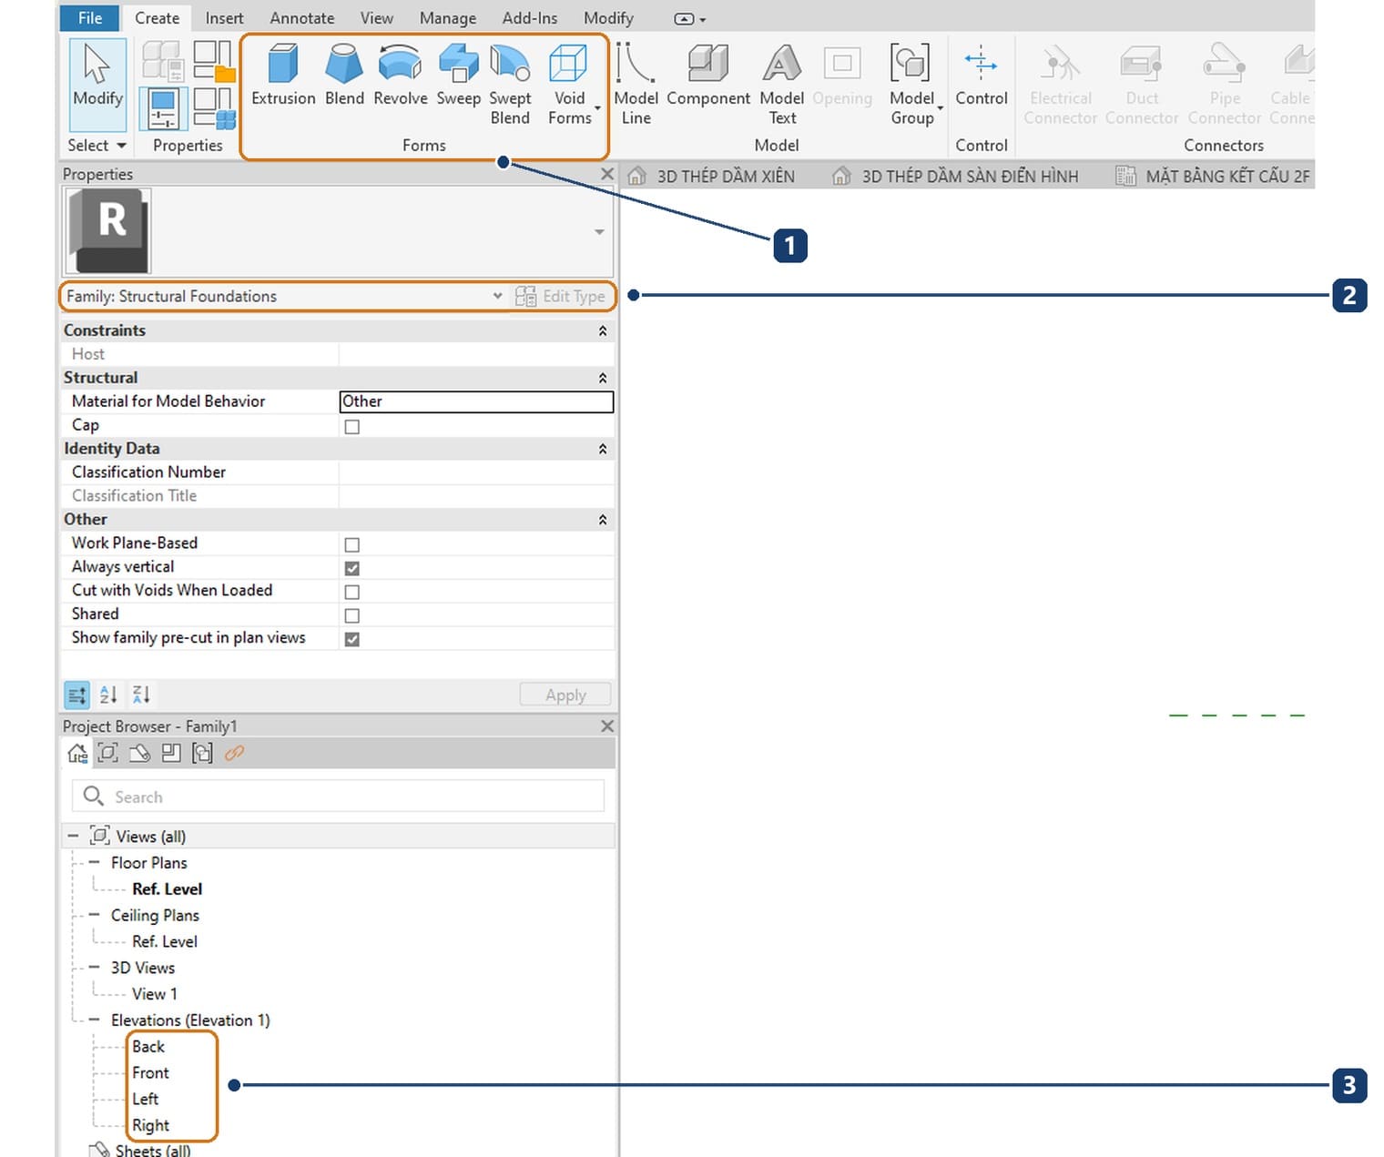Viewport: 1384px width, 1157px height.
Task: Open MẶT BẰNG KẾT CẤU 2F view tab
Action: click(1213, 176)
